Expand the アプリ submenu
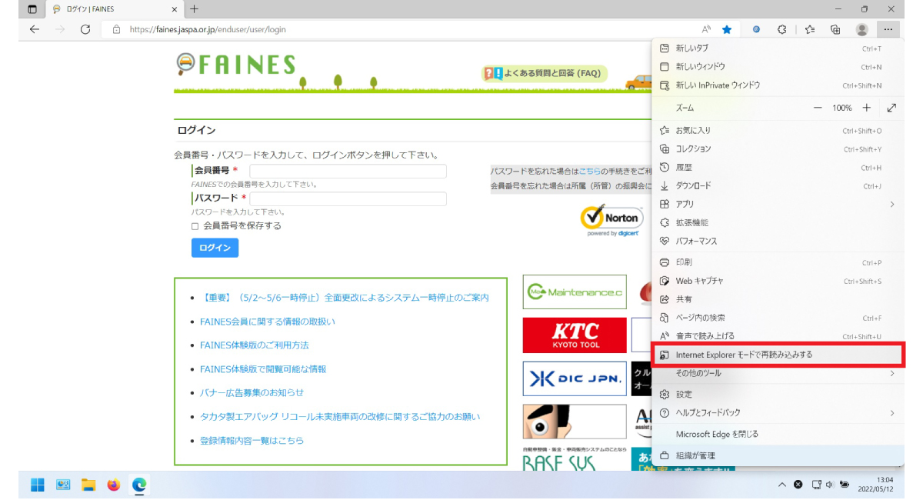This screenshot has width=923, height=500. 778,205
